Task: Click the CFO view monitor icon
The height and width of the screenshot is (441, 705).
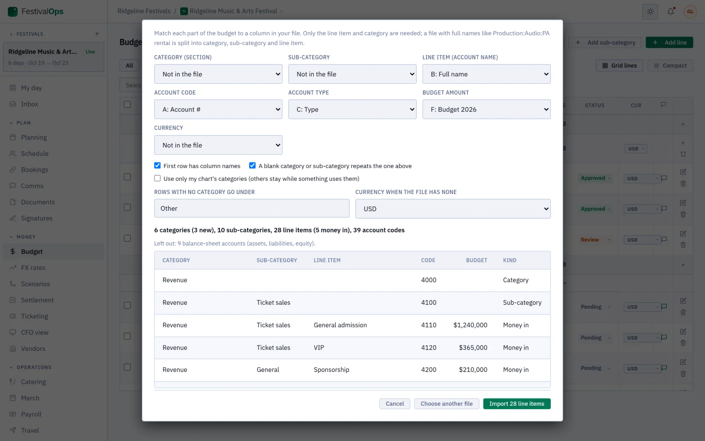Action: pos(13,333)
